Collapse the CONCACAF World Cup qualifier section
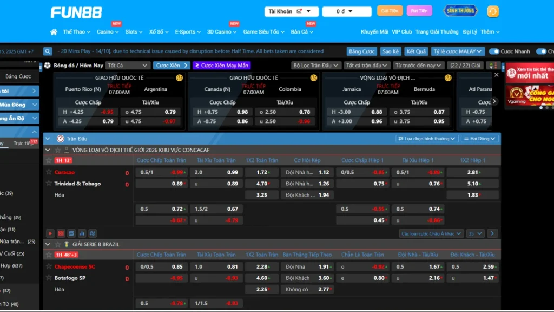 pos(48,150)
